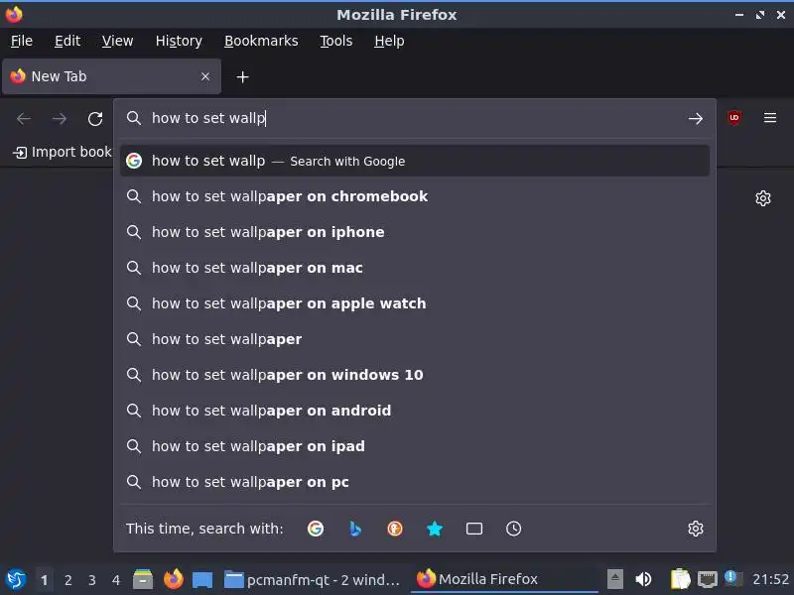The width and height of the screenshot is (794, 595).
Task: Search this time with DuckDuckGo
Action: click(394, 529)
